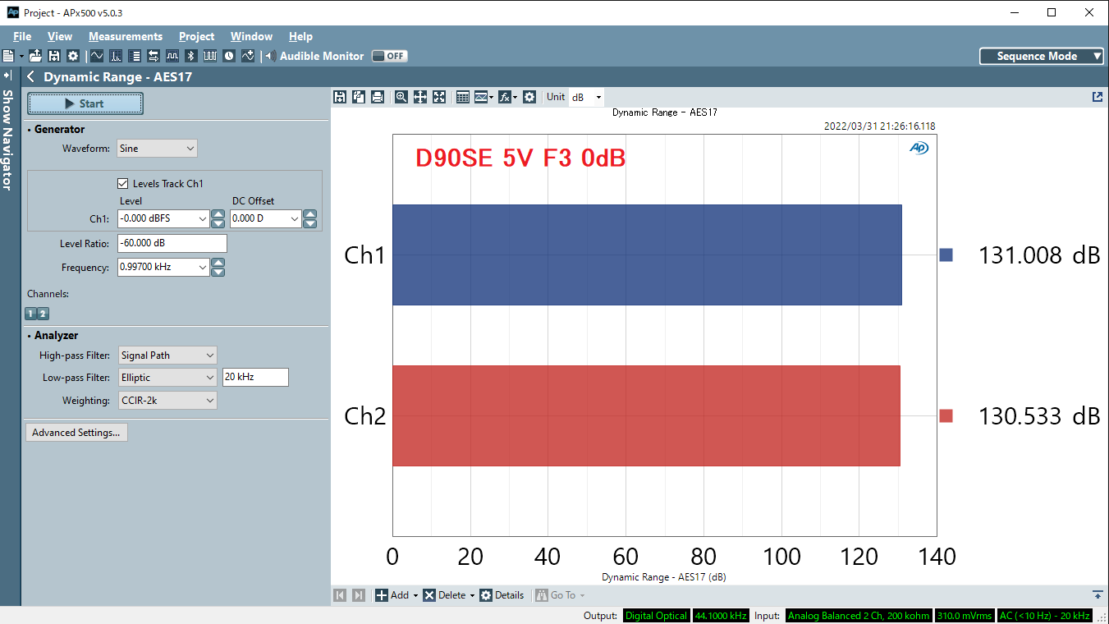
Task: Expand graph type dropdown arrow above chart
Action: (491, 97)
